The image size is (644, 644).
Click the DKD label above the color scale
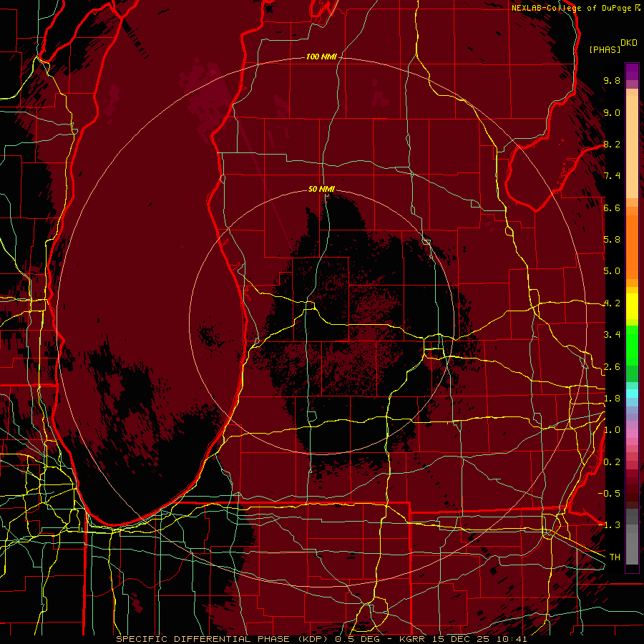point(629,43)
